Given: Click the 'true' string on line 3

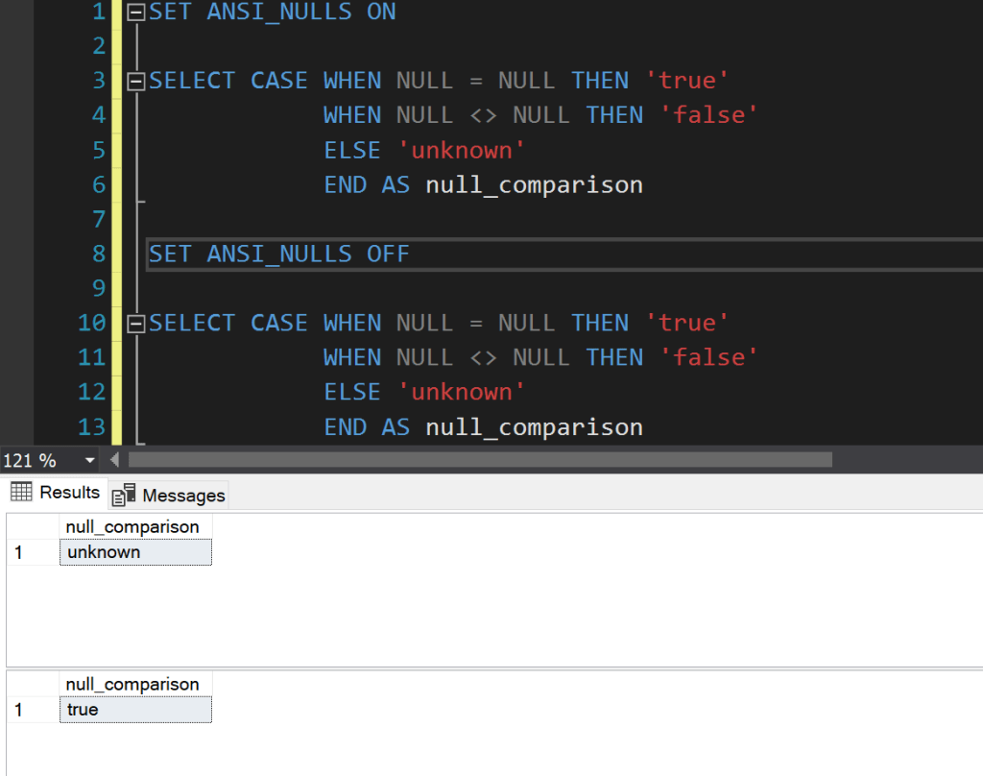Looking at the screenshot, I should (687, 81).
